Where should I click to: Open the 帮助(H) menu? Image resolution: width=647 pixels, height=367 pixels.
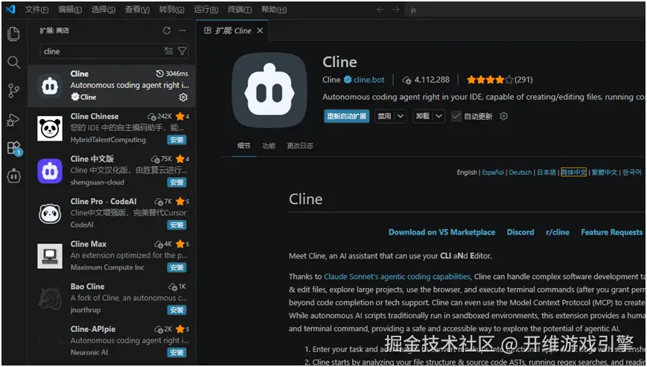click(274, 10)
